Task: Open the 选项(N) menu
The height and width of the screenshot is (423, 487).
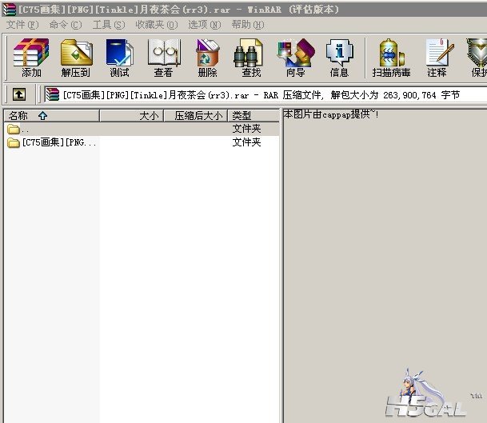Action: (205, 25)
